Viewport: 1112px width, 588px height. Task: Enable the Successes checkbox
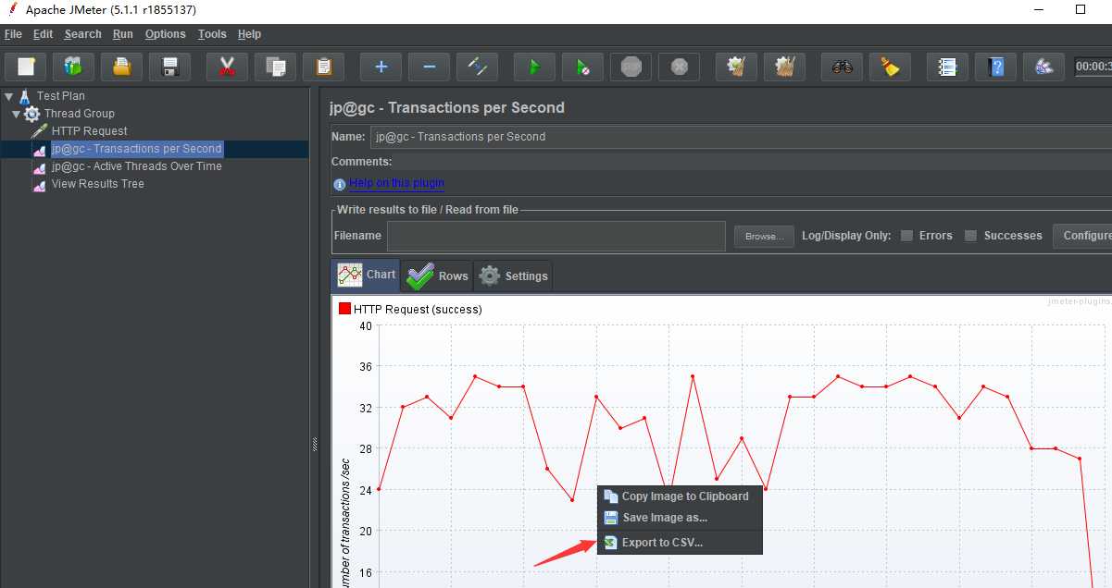pos(970,236)
